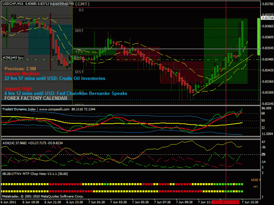
Task: Click the tall green bar beside price axis
Action: point(259,37)
